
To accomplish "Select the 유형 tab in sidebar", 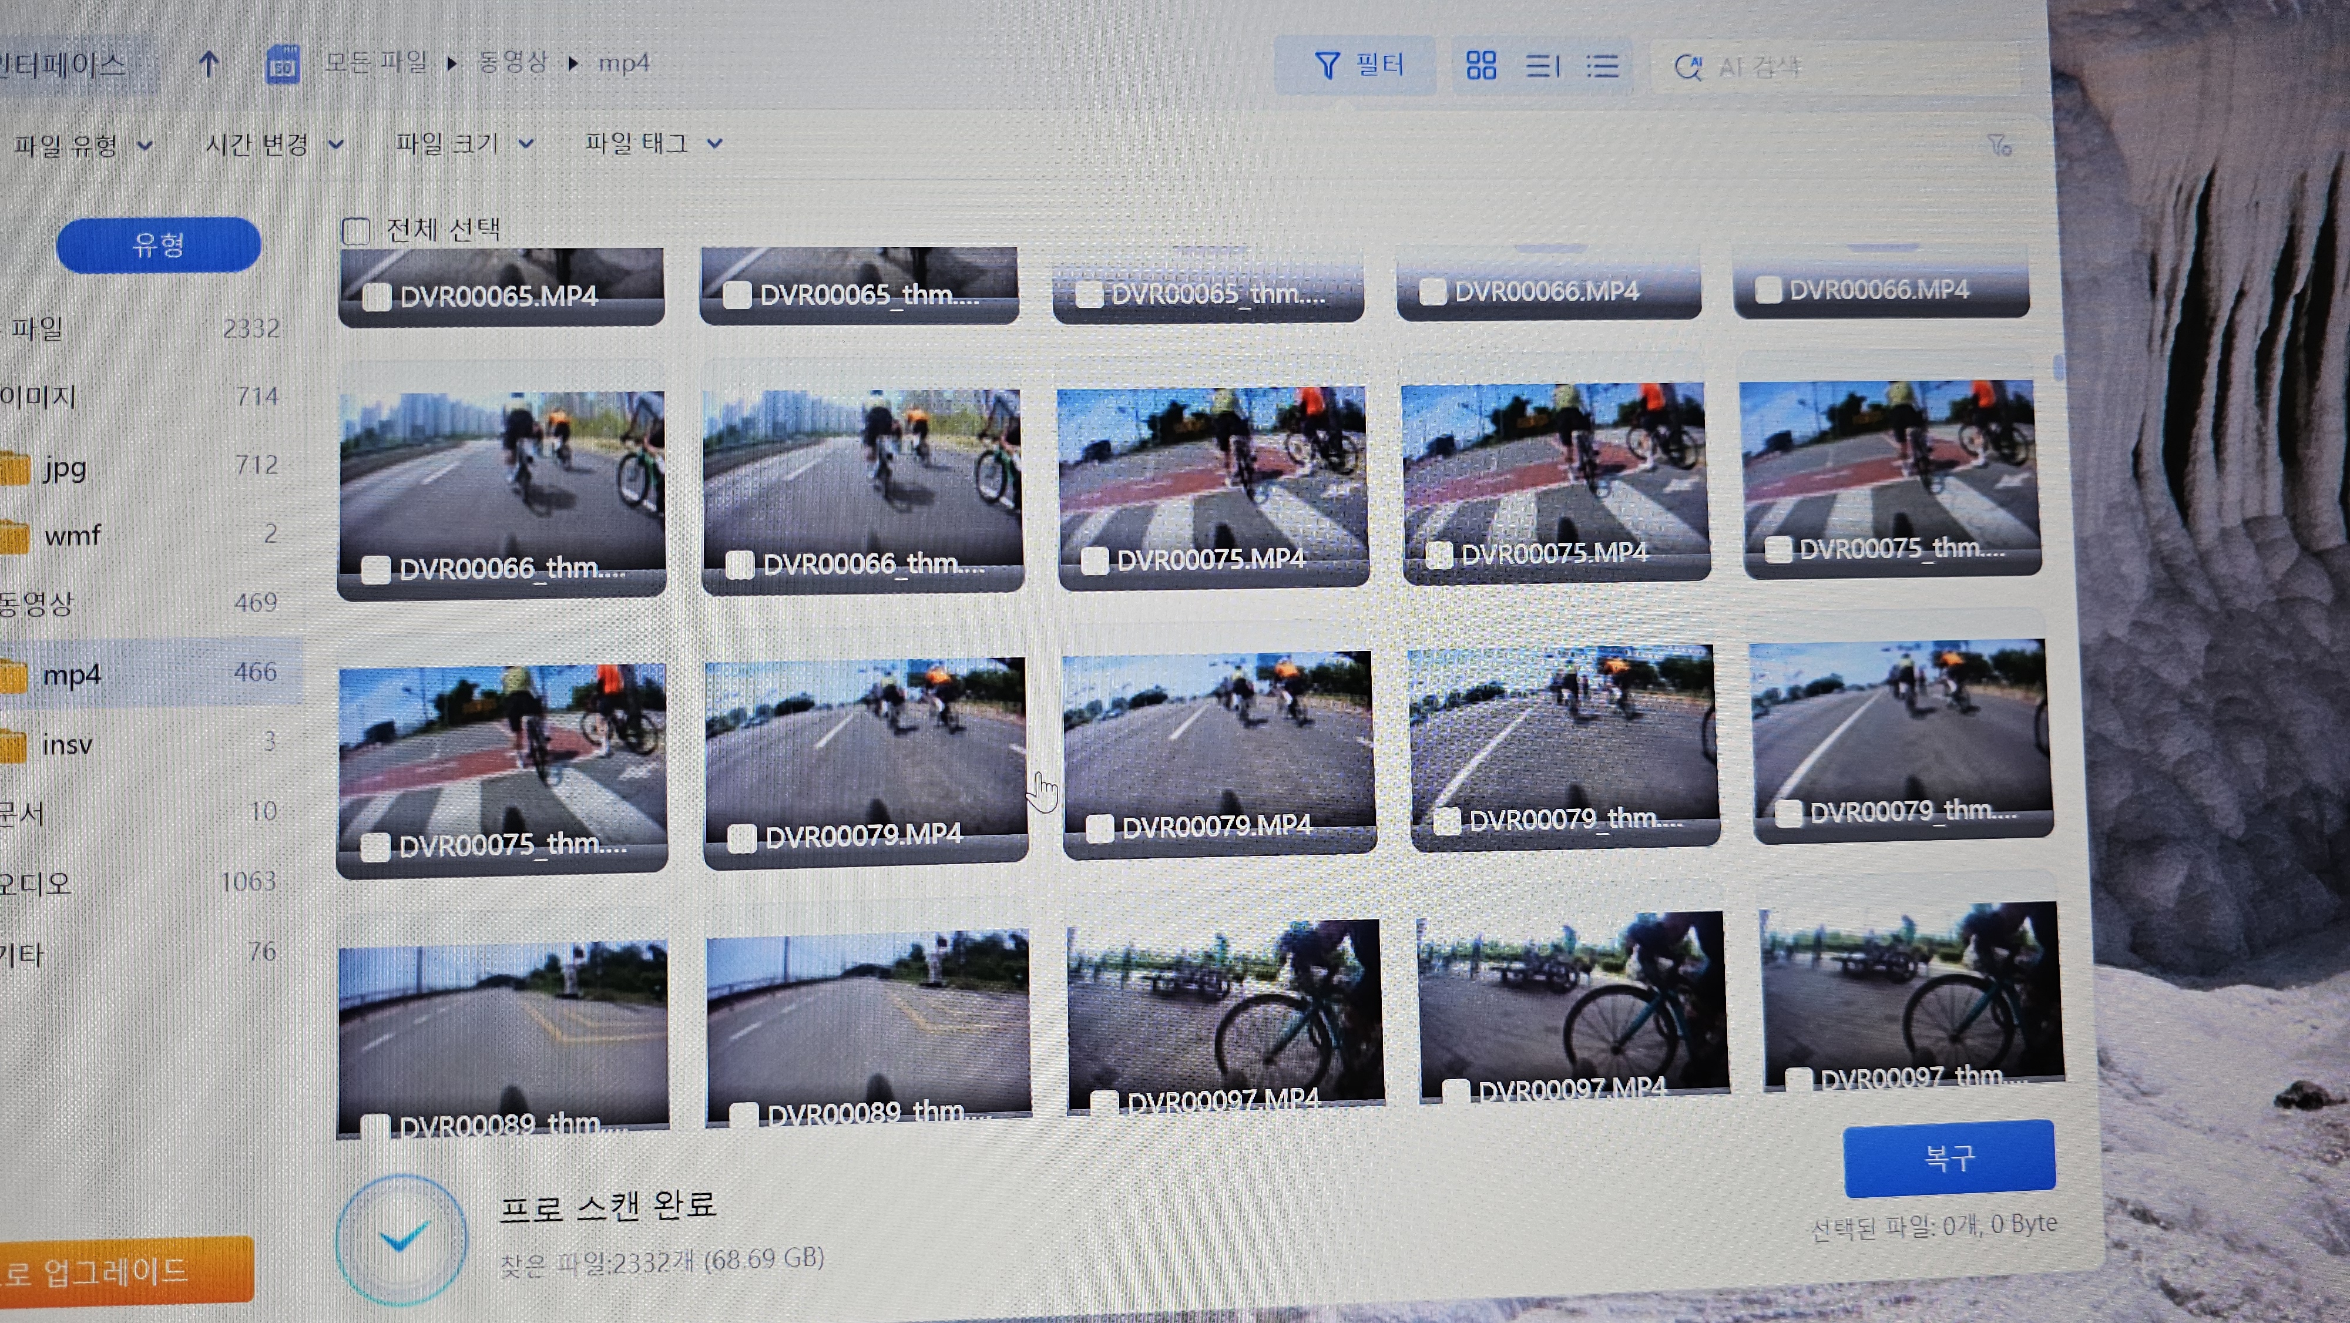I will [159, 244].
